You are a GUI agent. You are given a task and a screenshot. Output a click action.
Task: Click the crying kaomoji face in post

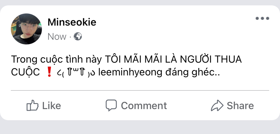[x=76, y=73]
